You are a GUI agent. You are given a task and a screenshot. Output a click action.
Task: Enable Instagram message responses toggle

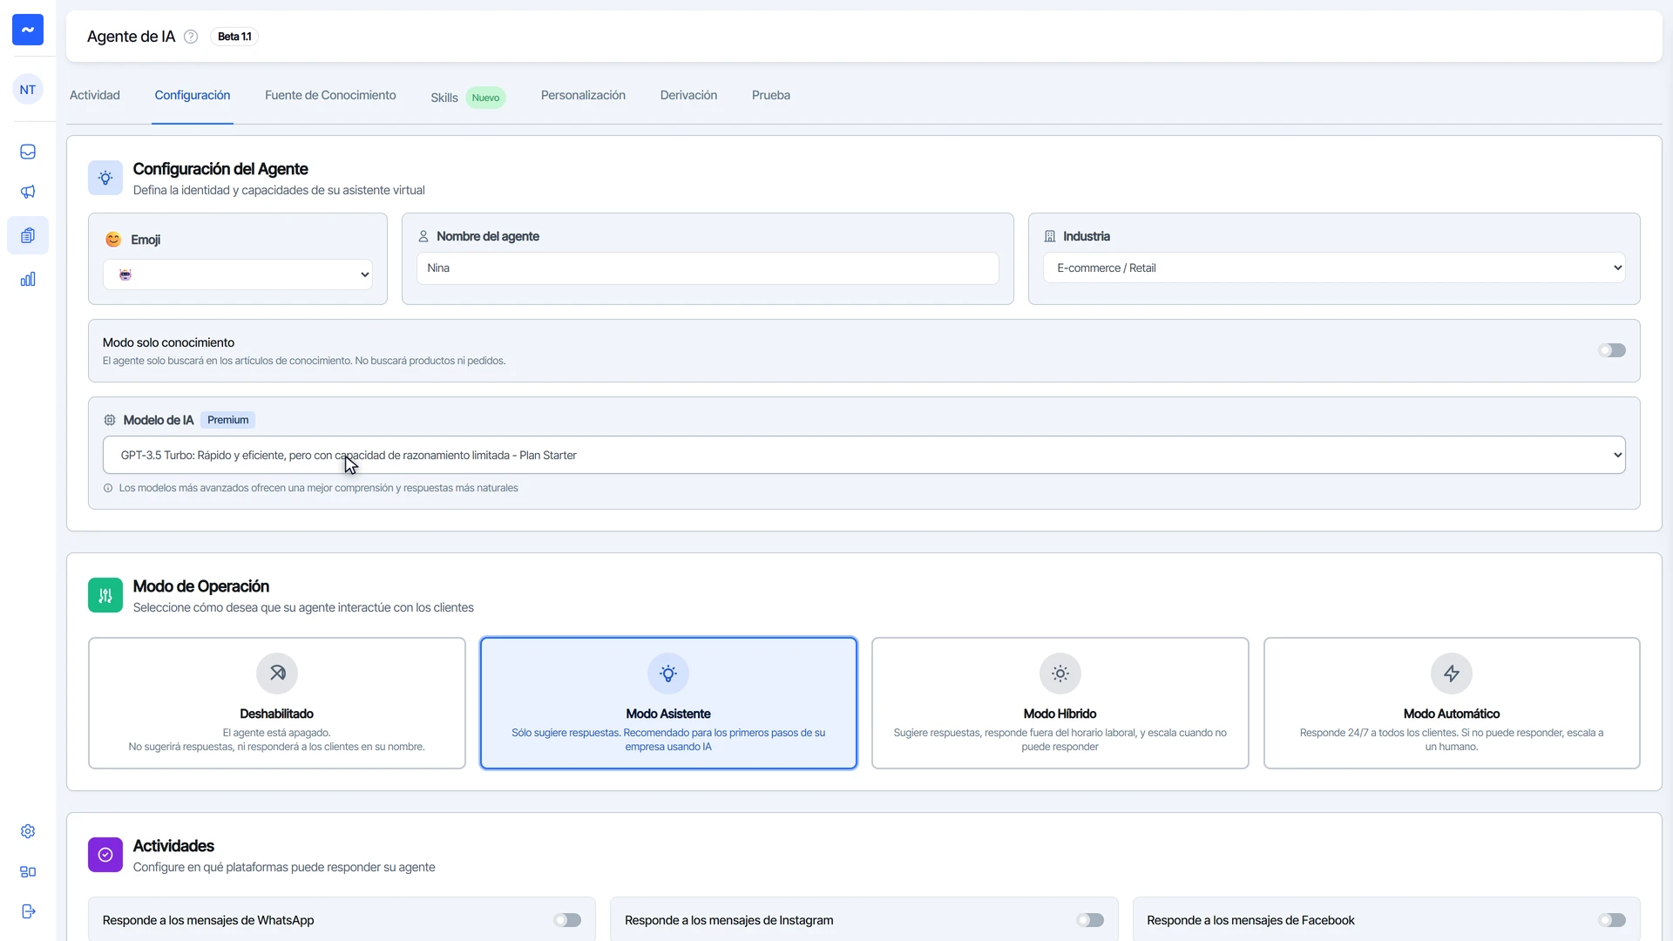(x=1090, y=920)
